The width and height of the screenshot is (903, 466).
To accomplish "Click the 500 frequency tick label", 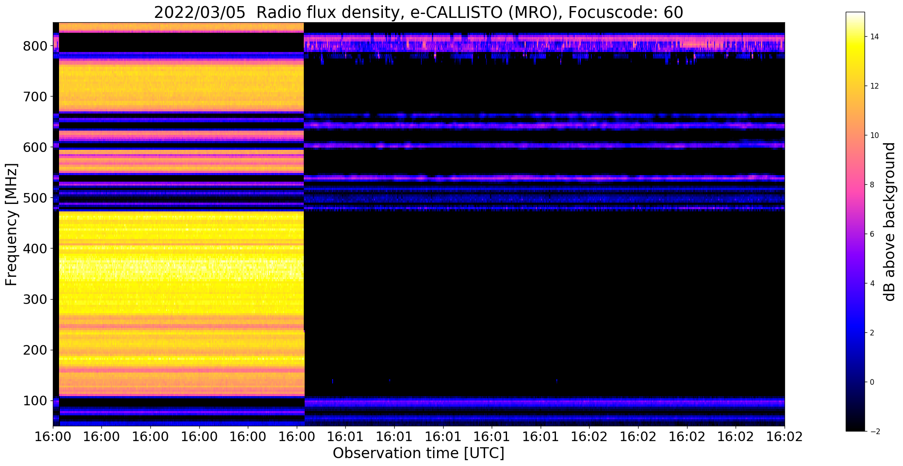I will [35, 198].
